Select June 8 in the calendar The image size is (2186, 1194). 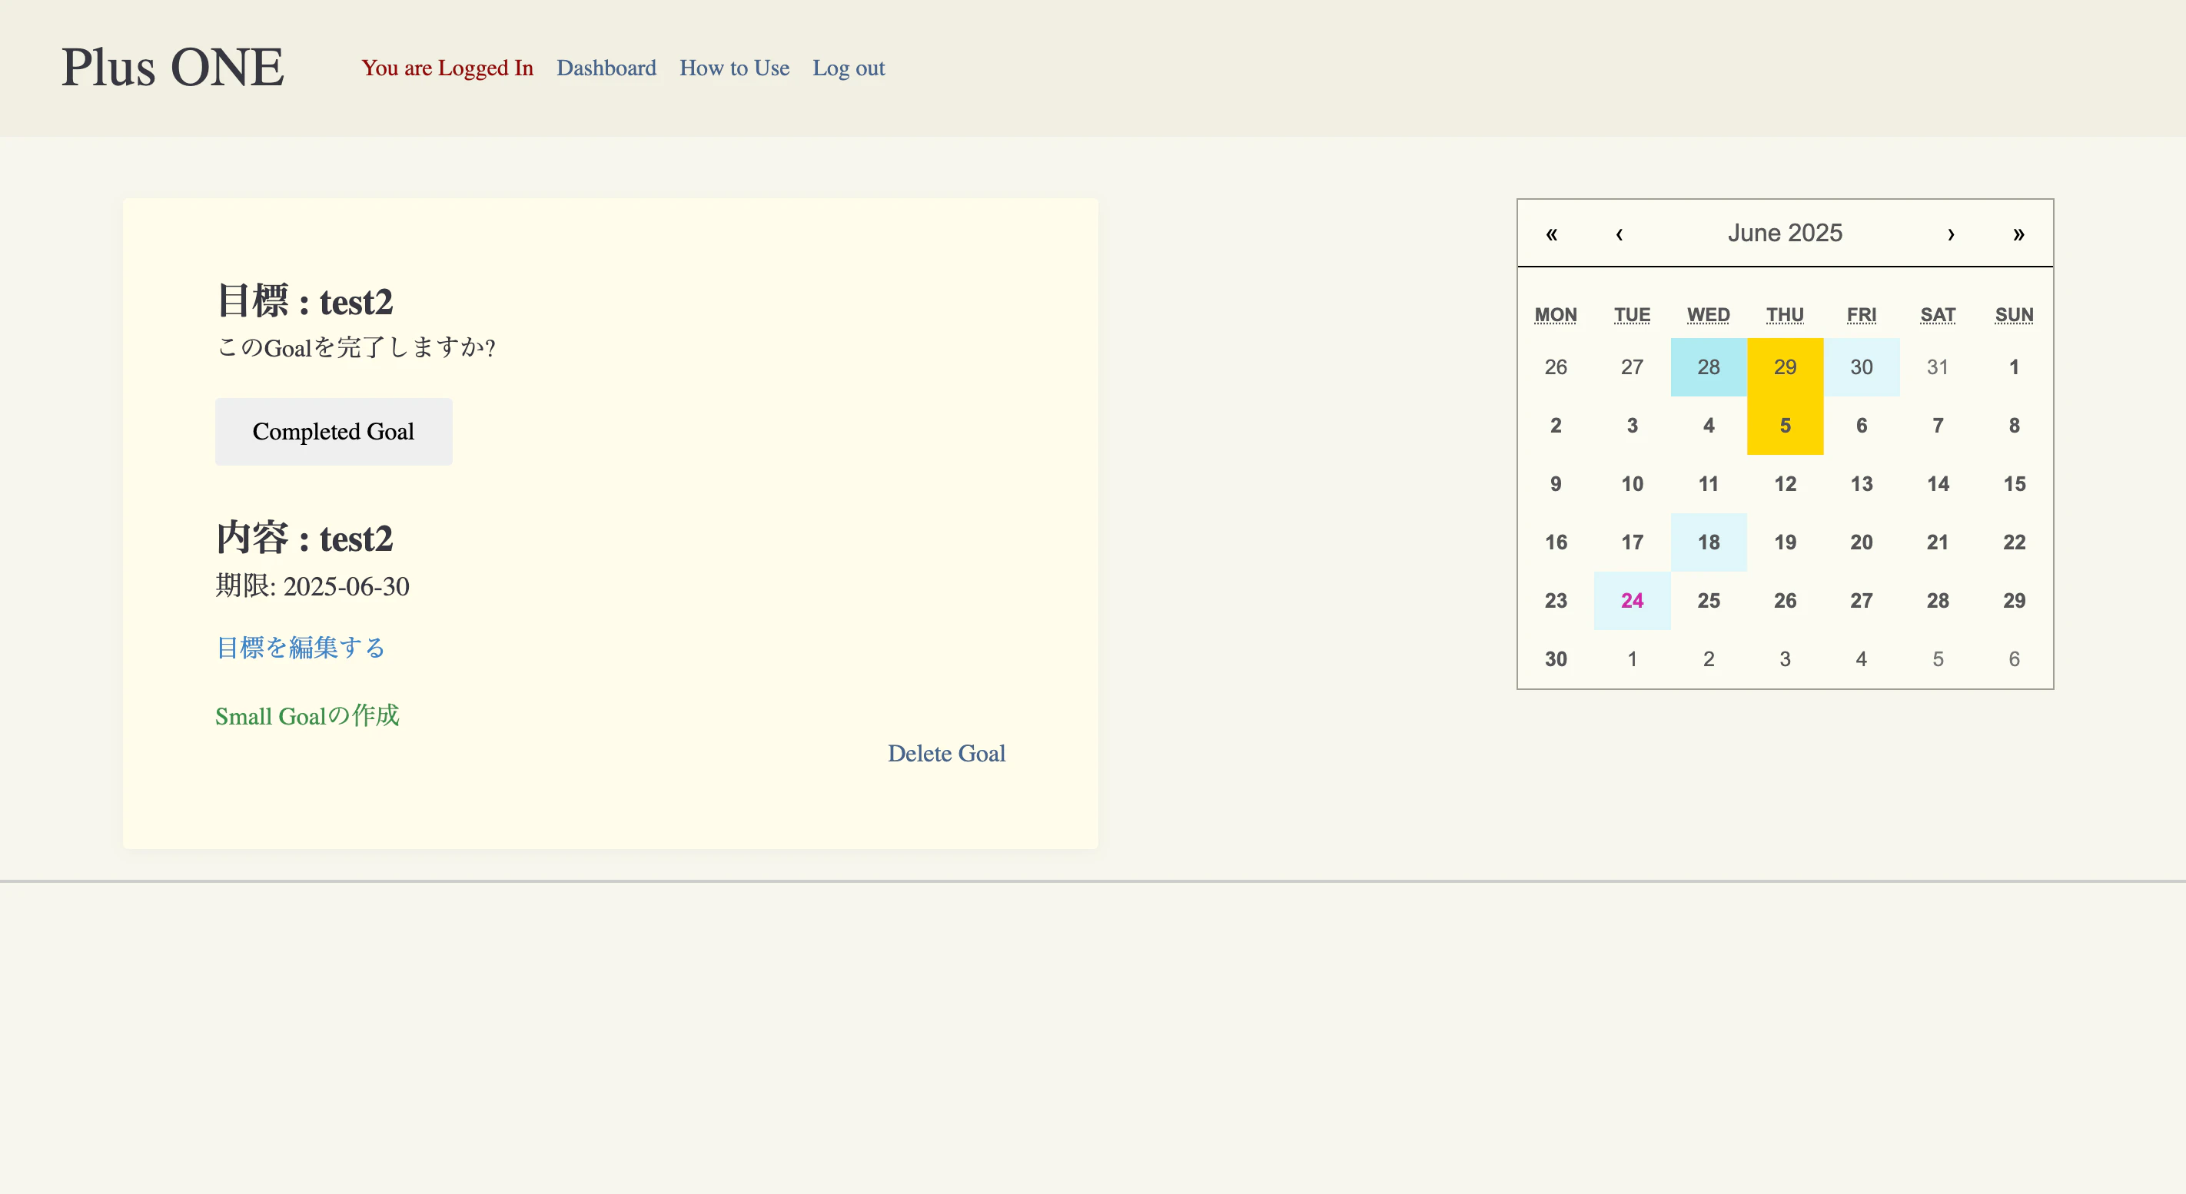(2014, 425)
